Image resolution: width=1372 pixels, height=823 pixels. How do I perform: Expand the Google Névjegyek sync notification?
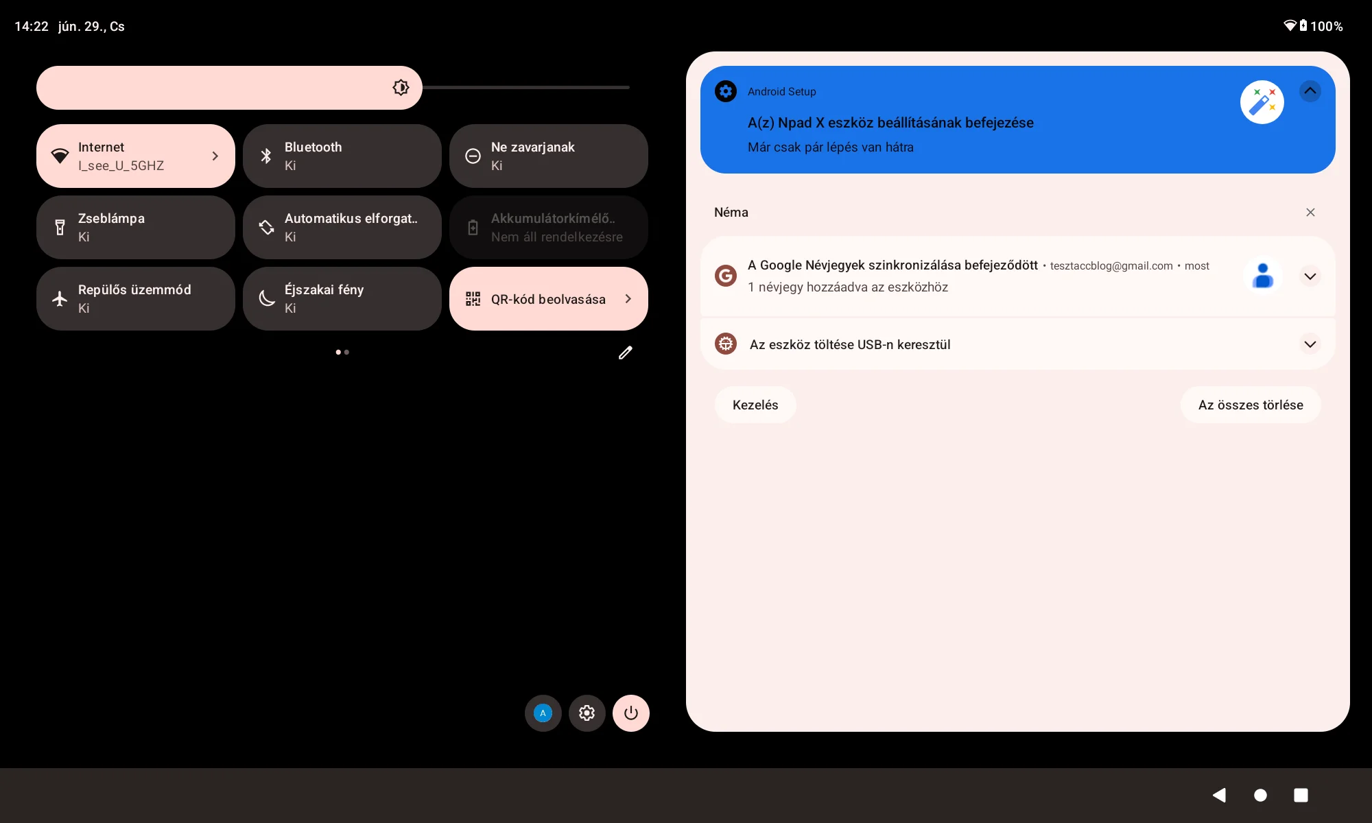(x=1310, y=276)
